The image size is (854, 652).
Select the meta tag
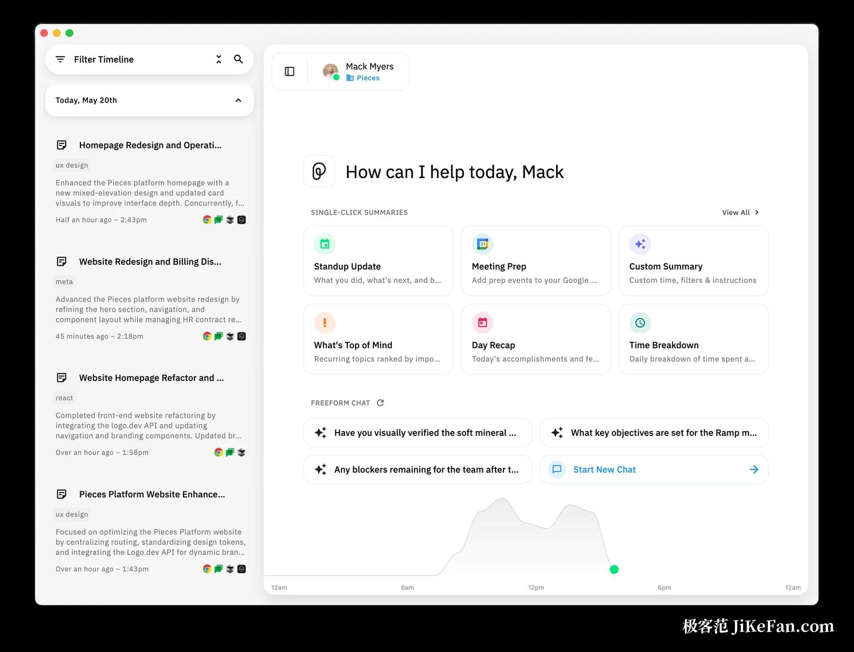pyautogui.click(x=64, y=282)
